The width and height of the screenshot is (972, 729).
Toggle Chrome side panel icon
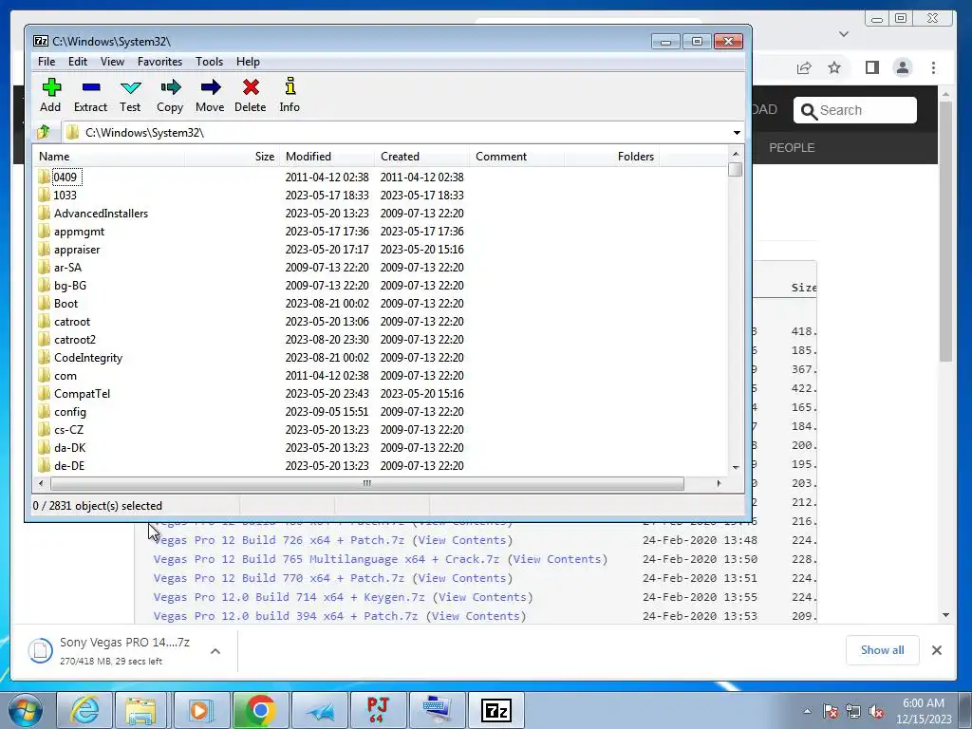tap(871, 67)
